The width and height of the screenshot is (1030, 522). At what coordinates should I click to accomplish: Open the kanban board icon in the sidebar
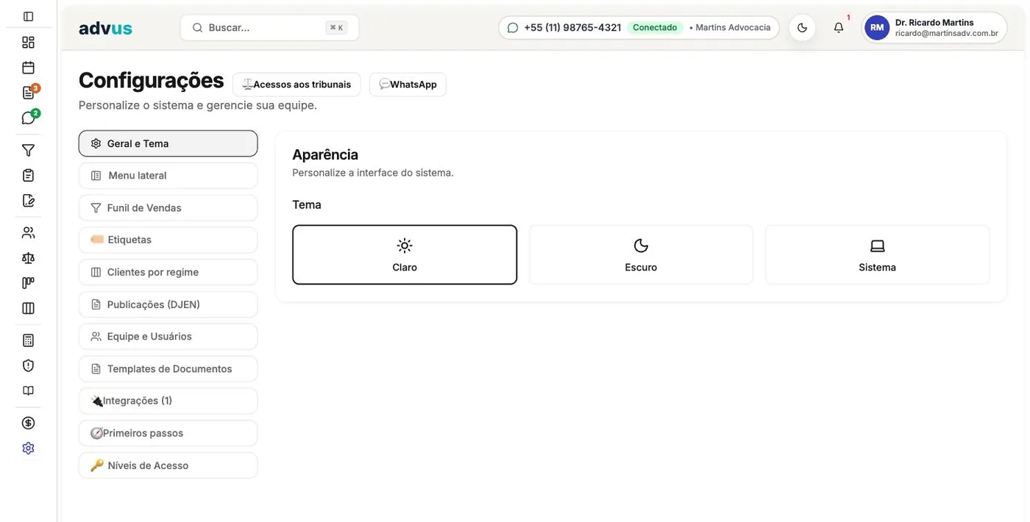[28, 283]
